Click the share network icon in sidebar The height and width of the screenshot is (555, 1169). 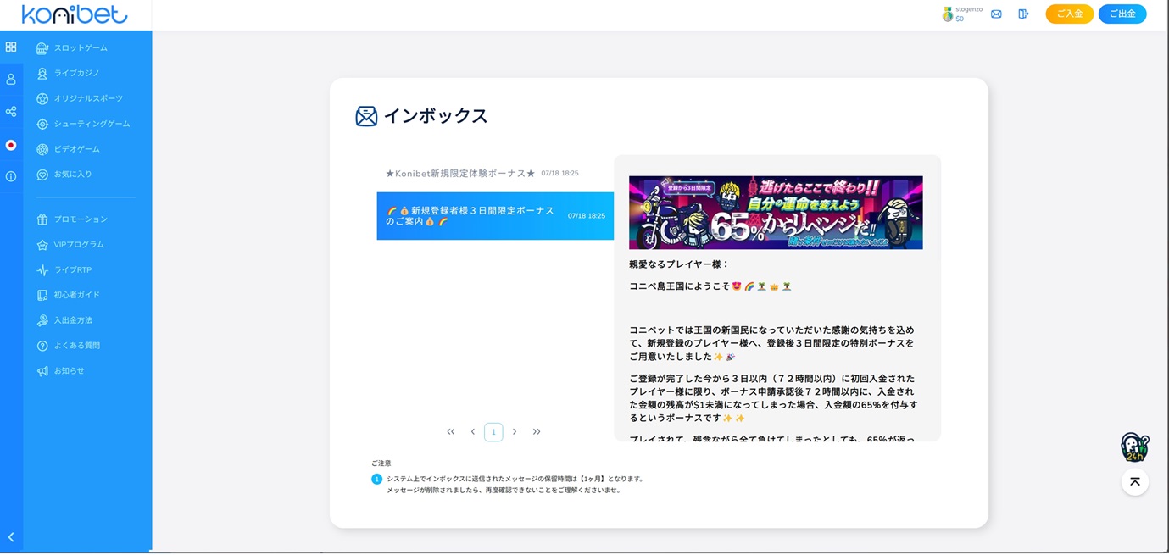coord(11,112)
